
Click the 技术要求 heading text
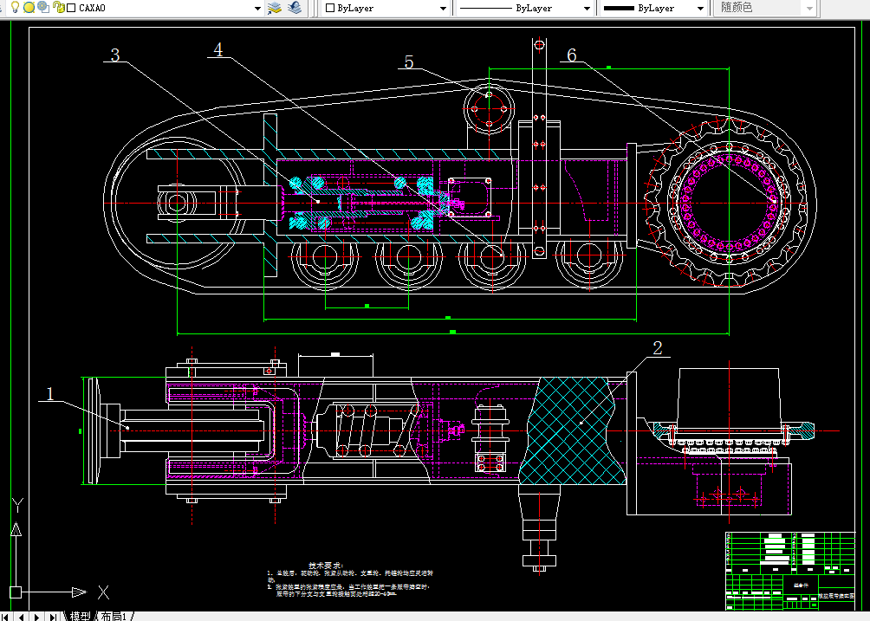pyautogui.click(x=326, y=566)
